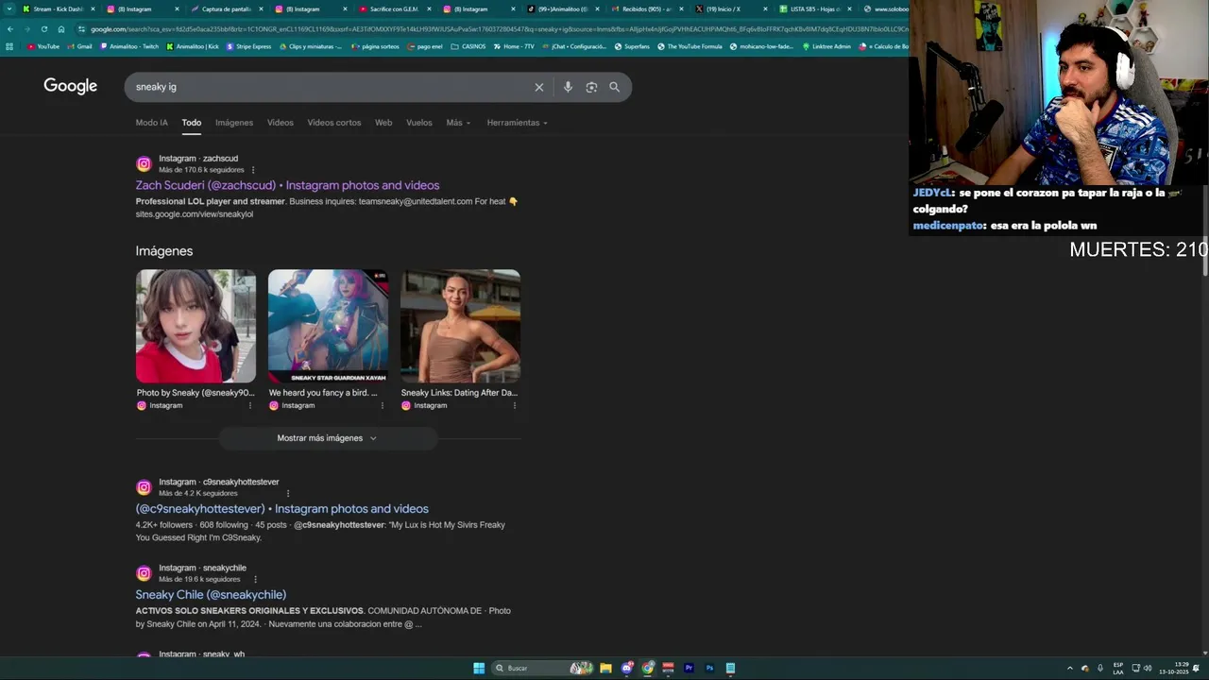Viewport: 1209px width, 680px height.
Task: Open the Gmail bookmark
Action: point(79,46)
